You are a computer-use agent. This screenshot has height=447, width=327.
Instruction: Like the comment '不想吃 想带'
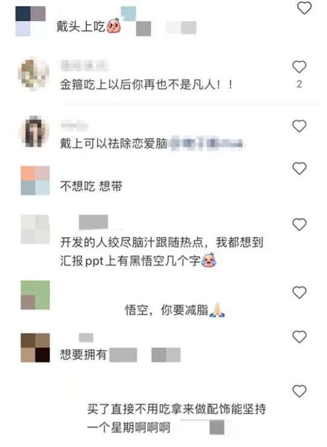point(299,168)
